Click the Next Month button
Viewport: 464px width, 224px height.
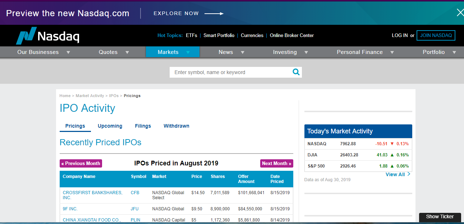[277, 163]
